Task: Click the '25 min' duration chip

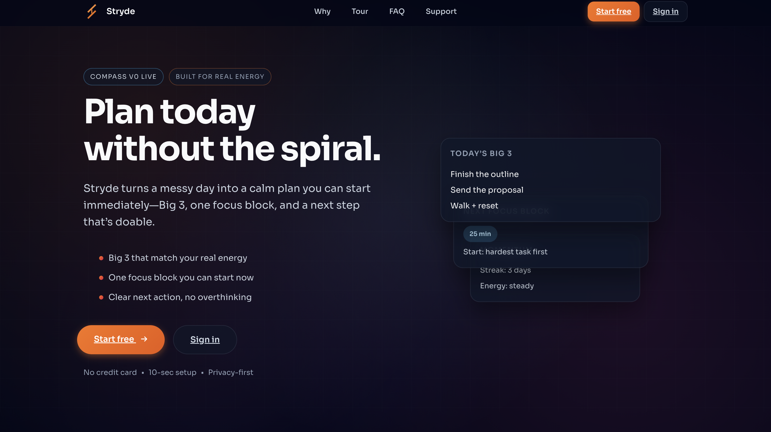Action: click(x=480, y=234)
